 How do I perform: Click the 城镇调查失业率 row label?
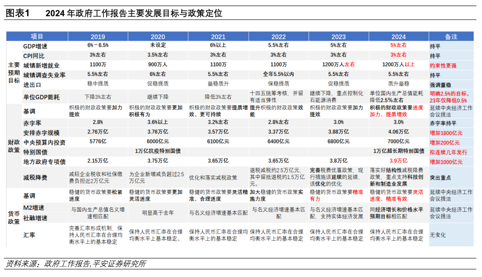[44, 75]
